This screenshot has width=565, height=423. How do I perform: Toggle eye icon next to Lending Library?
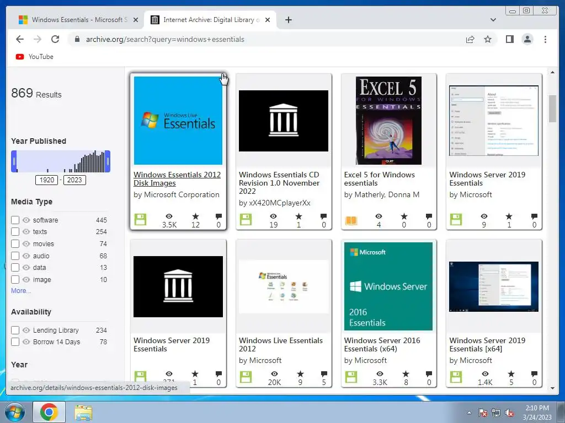26,330
